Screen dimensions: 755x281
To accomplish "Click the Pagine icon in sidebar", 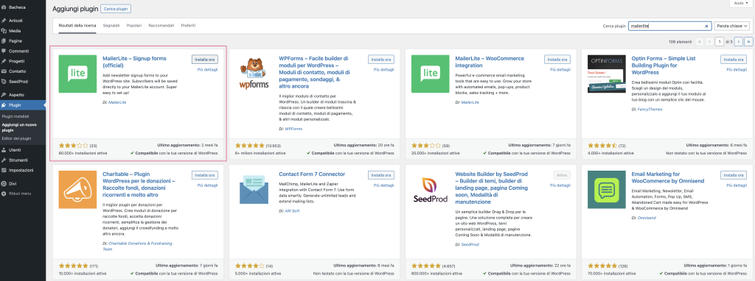I will (4, 41).
